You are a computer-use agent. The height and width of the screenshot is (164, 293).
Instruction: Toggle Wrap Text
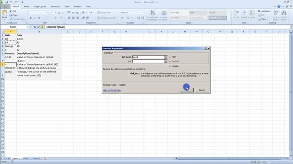tap(104, 12)
